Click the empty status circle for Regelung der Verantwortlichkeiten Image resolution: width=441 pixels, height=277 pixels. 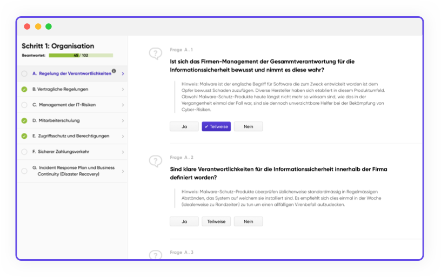pos(24,73)
